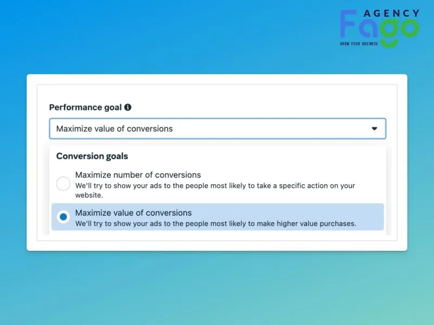Click the green smile shape under the logo
This screenshot has height=325, width=434.
(389, 44)
